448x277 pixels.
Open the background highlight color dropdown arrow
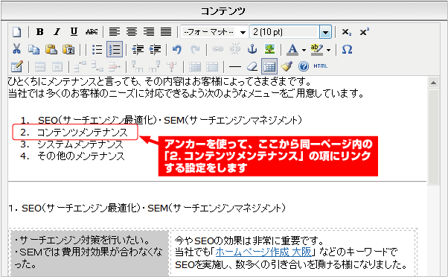(x=329, y=50)
